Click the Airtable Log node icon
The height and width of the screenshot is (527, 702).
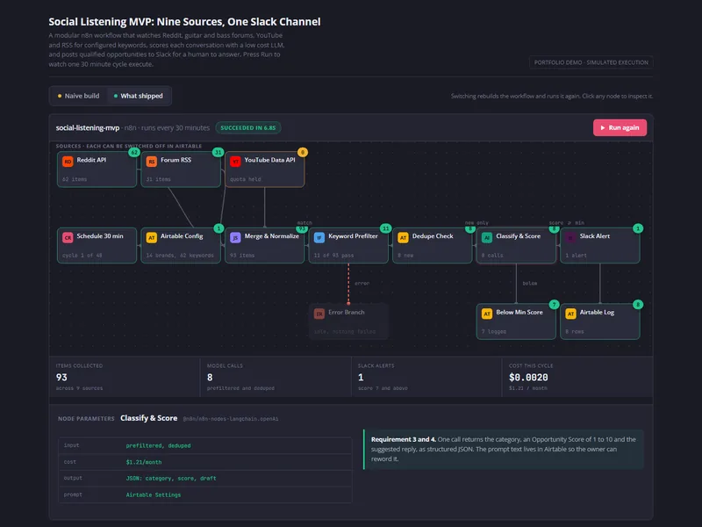coord(570,314)
